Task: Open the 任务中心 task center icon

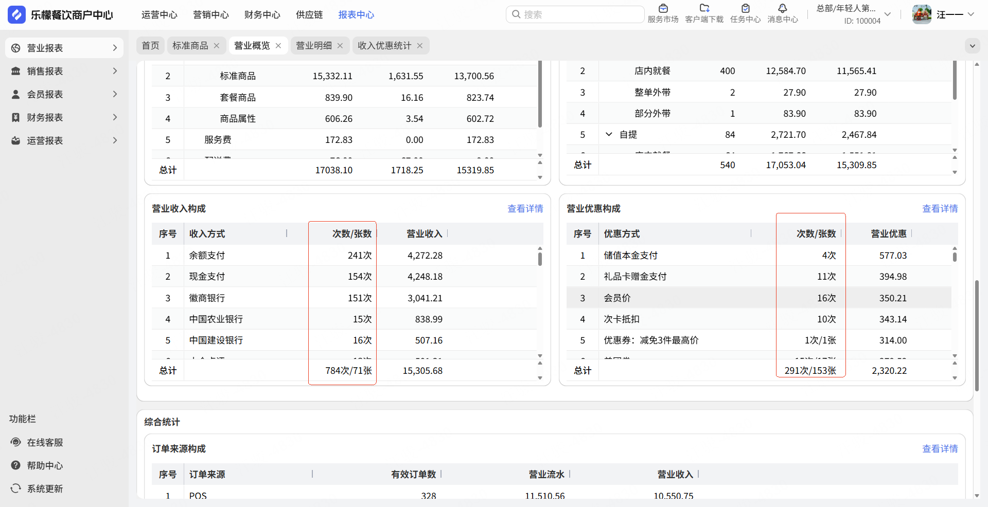Action: pyautogui.click(x=745, y=9)
